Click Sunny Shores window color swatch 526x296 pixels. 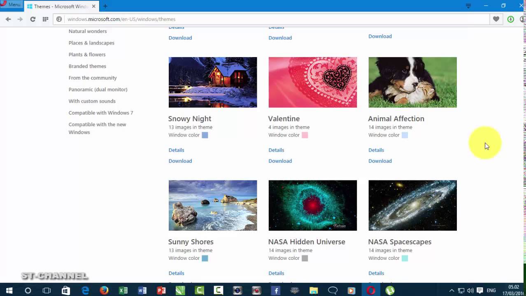coord(205,258)
